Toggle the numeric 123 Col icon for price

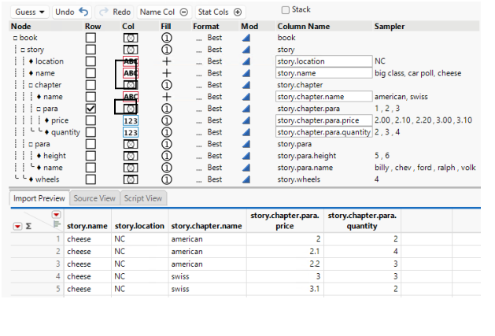pyautogui.click(x=131, y=120)
